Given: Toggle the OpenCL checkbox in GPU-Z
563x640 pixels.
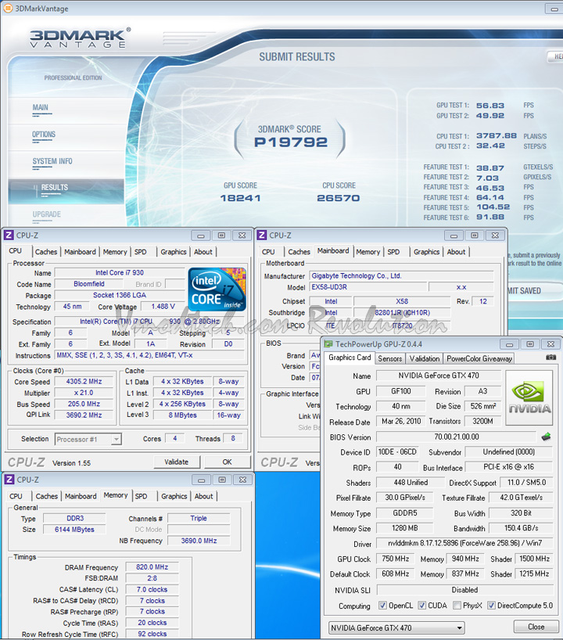Looking at the screenshot, I should 382,606.
